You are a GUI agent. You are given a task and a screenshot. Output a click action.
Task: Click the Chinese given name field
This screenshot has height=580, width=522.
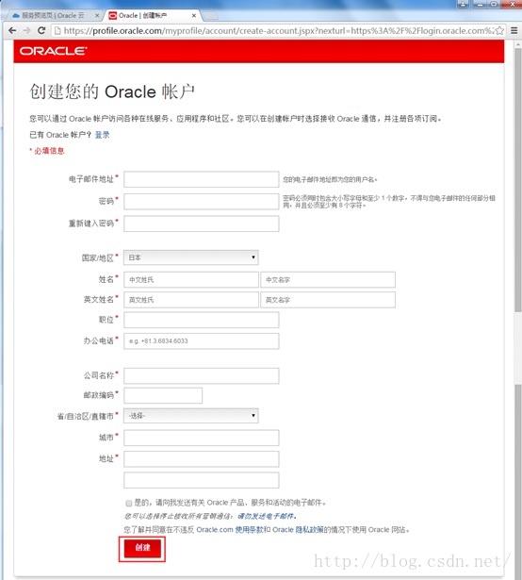point(328,280)
